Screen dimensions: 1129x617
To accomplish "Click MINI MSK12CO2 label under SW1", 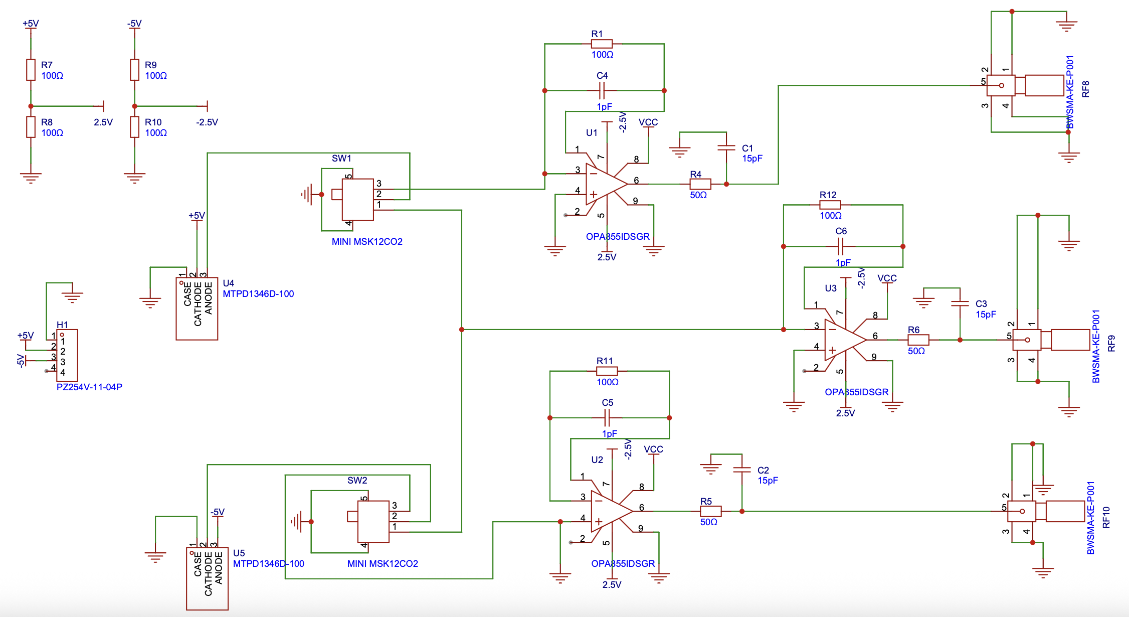I will (x=367, y=241).
